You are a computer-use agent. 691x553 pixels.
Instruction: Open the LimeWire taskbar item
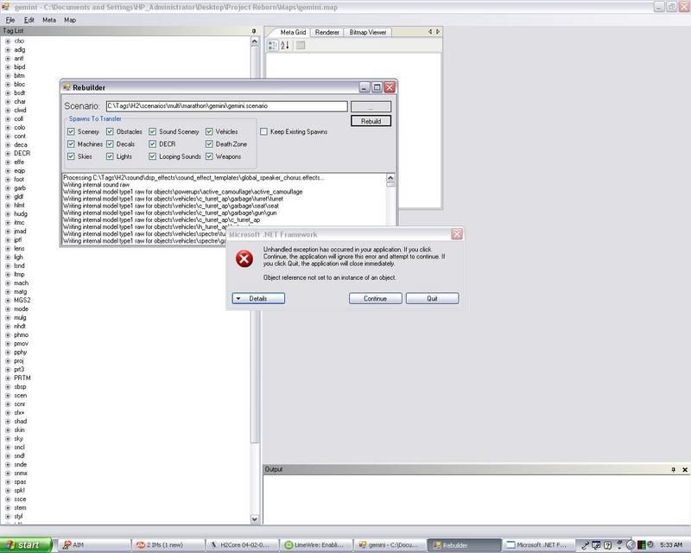pyautogui.click(x=316, y=545)
